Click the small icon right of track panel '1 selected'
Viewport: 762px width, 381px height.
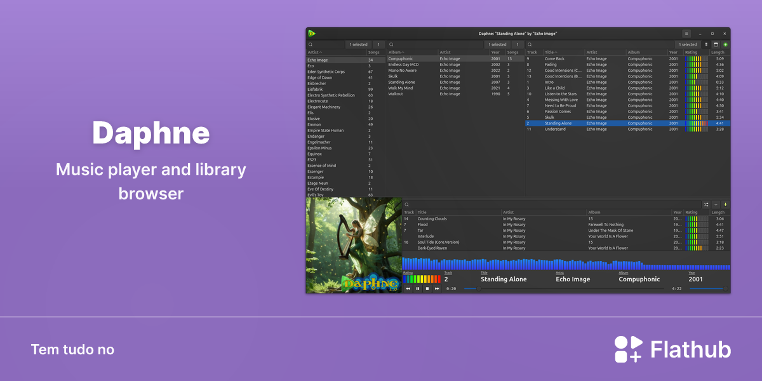tap(706, 44)
